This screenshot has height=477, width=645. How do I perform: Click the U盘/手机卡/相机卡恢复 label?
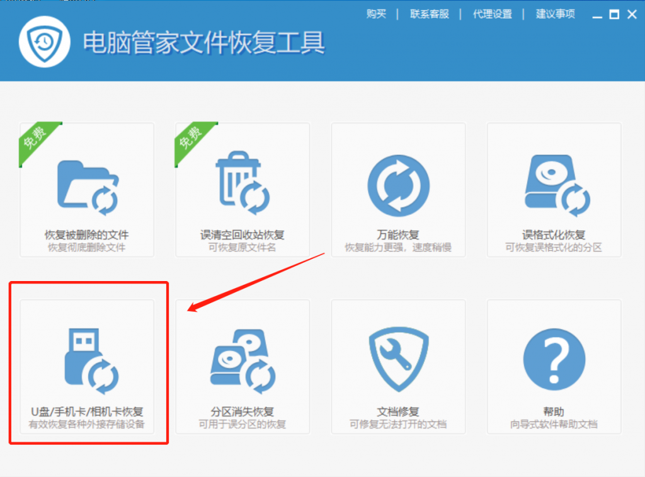(87, 412)
